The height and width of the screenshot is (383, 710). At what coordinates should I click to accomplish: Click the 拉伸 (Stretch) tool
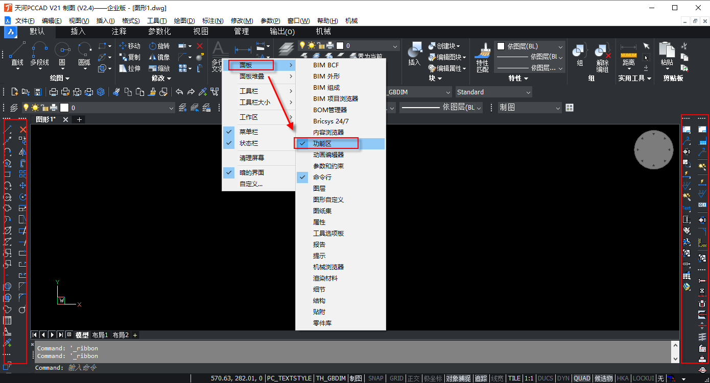pyautogui.click(x=129, y=68)
